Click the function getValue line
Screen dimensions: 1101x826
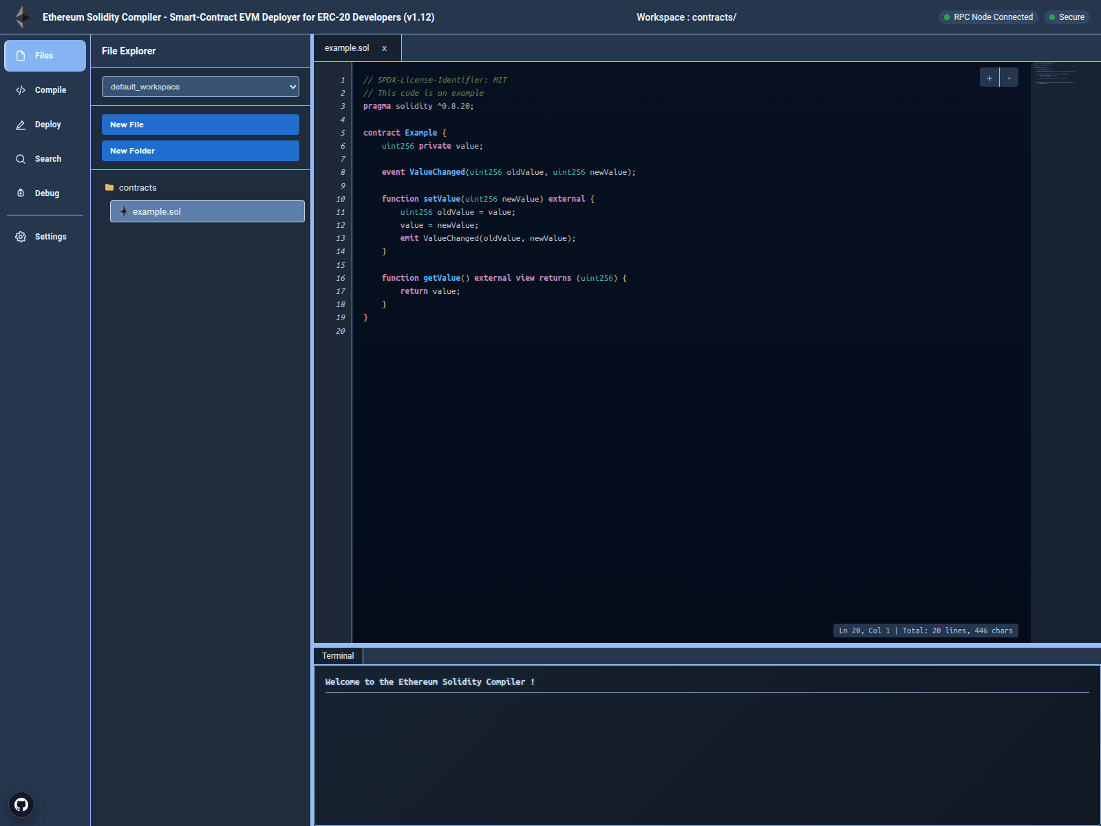point(504,278)
